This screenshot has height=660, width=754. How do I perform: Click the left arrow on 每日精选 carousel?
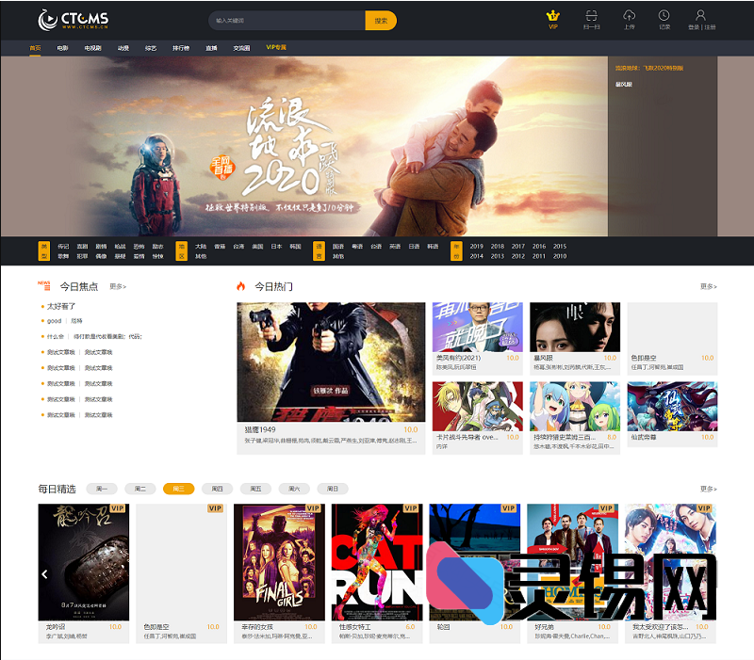[44, 573]
